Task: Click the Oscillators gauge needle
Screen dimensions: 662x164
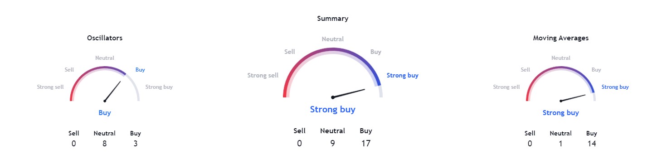Action: pyautogui.click(x=112, y=91)
